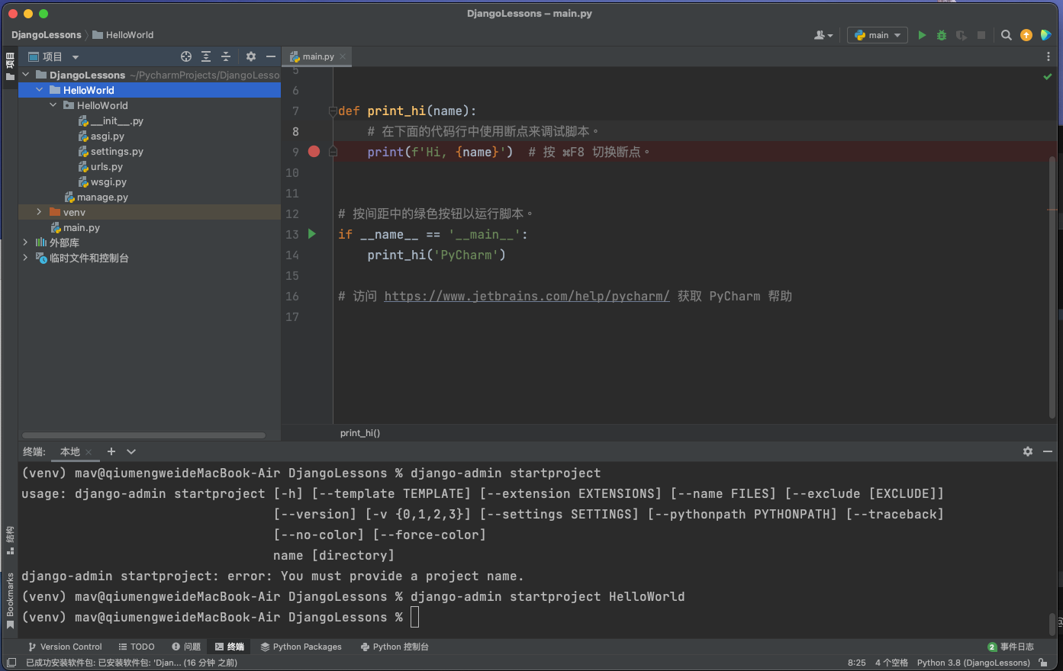Open the Python Packages tab
Screen dimensions: 1063x671
[x=301, y=647]
